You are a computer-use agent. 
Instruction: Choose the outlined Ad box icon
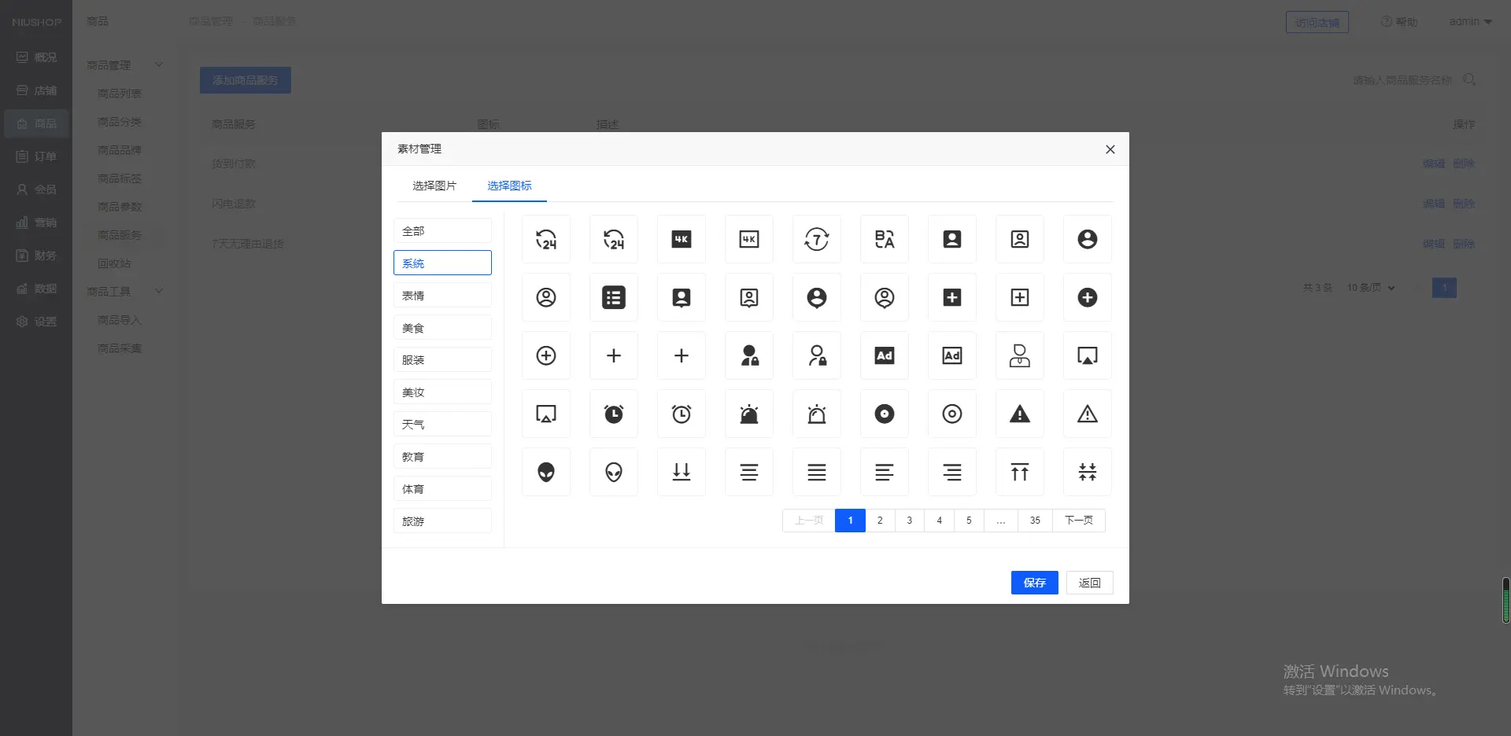952,355
